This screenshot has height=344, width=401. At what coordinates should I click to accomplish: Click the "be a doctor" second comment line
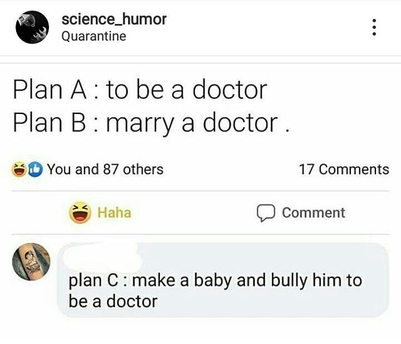[x=113, y=301]
